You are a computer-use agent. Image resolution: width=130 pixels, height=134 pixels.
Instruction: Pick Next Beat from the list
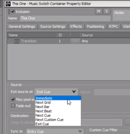(58, 111)
